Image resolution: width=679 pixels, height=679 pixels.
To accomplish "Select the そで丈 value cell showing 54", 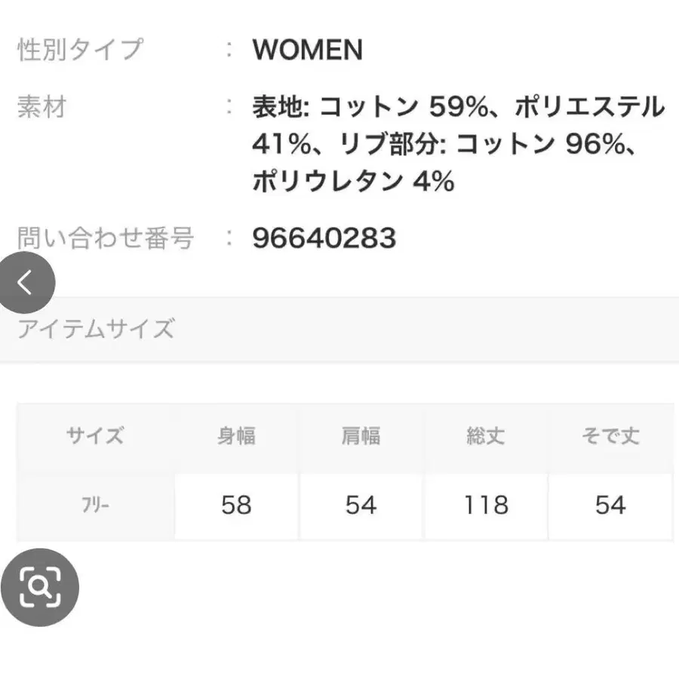I will click(x=612, y=505).
